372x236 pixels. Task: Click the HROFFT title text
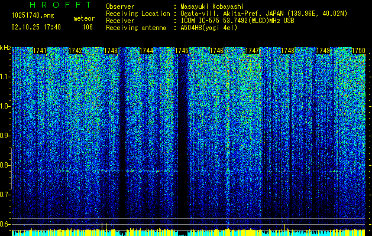[60, 5]
